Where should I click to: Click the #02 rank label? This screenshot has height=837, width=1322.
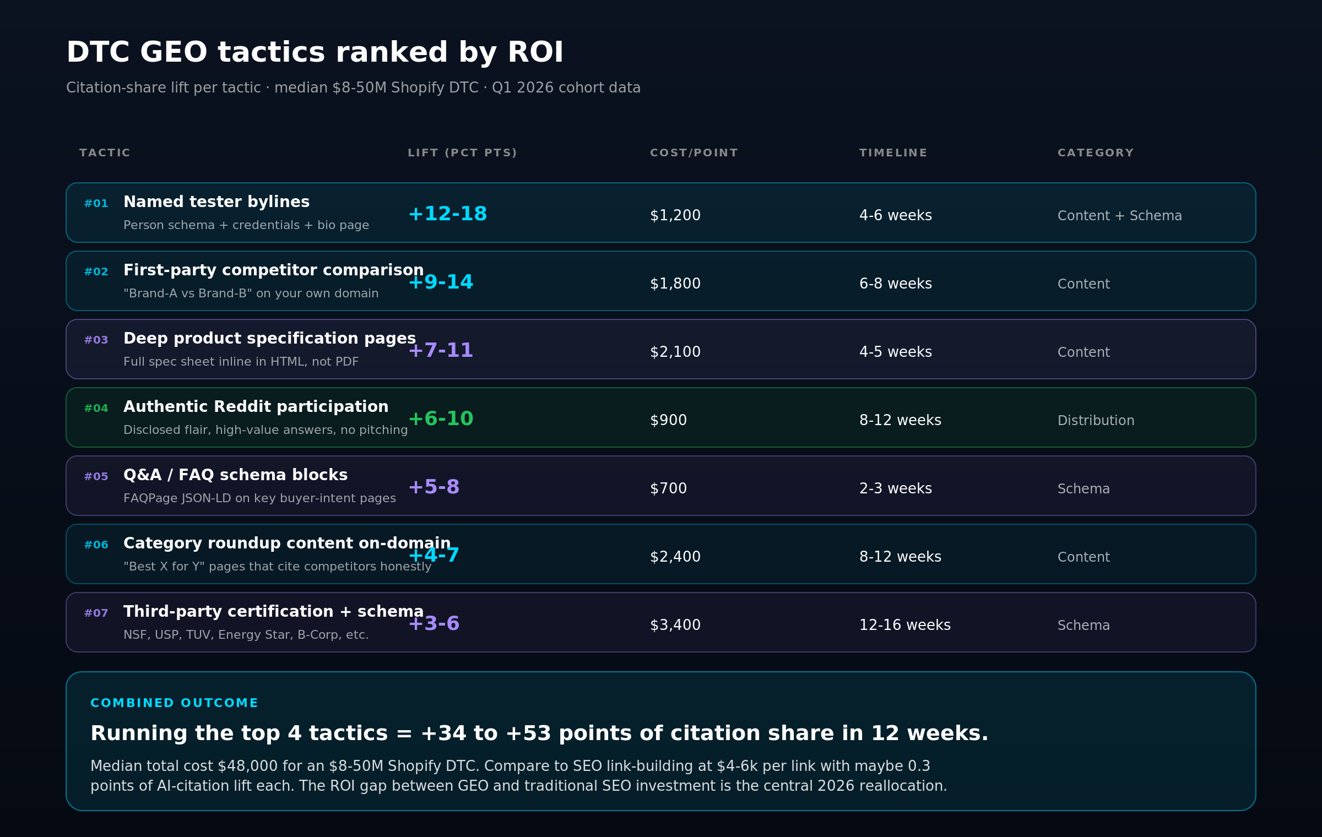pos(96,272)
